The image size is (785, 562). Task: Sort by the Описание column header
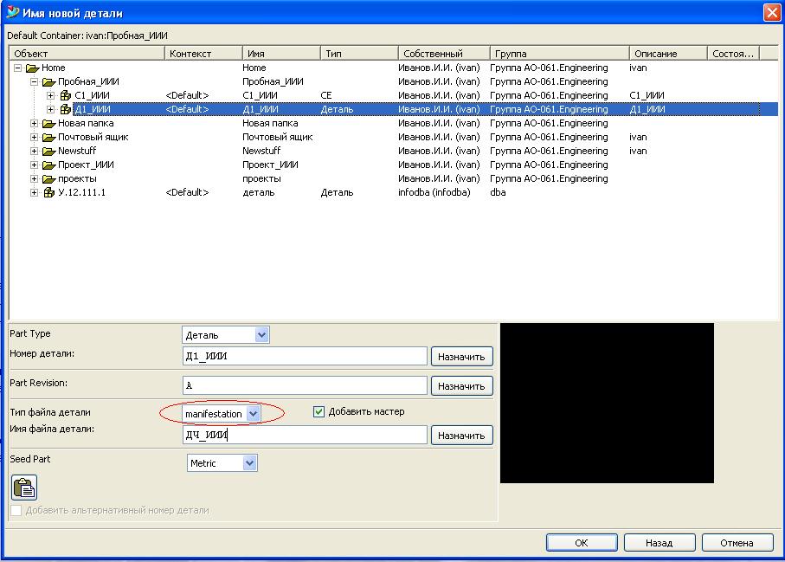point(668,53)
